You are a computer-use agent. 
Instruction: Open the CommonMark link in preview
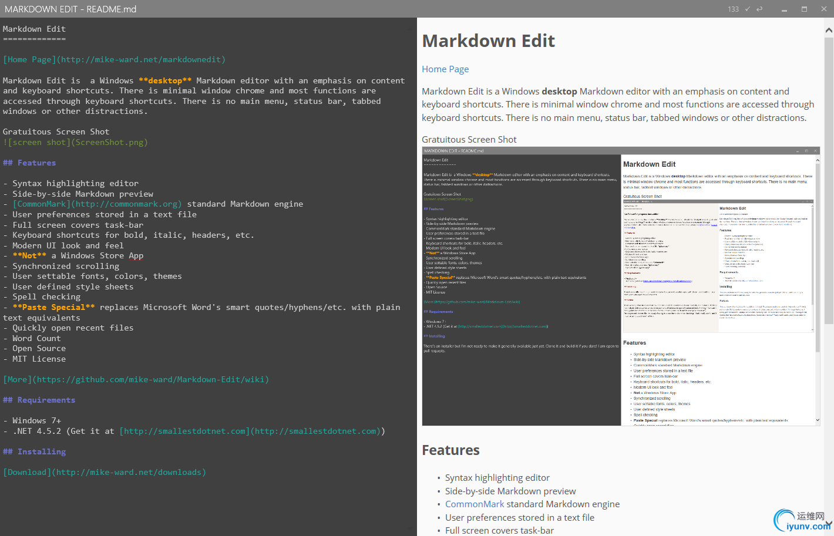[x=475, y=504]
